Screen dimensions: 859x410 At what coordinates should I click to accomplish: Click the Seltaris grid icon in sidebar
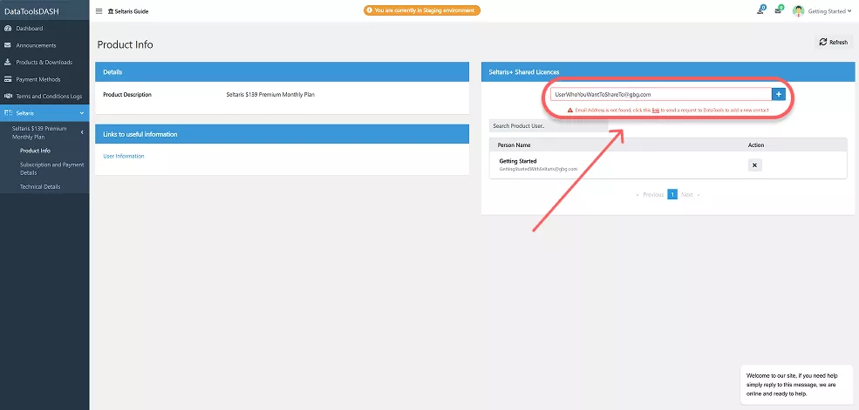[8, 113]
